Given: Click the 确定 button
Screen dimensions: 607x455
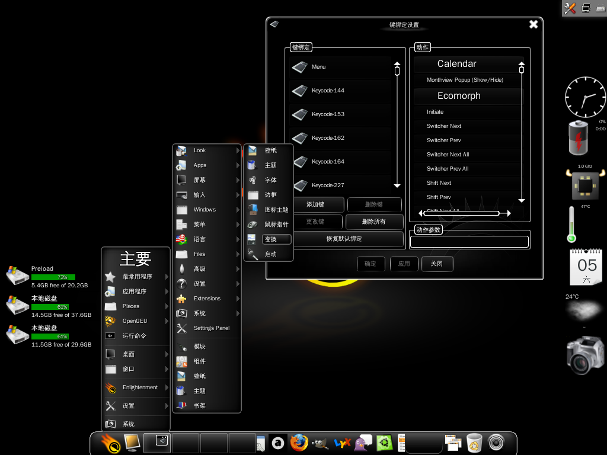Looking at the screenshot, I should point(370,264).
